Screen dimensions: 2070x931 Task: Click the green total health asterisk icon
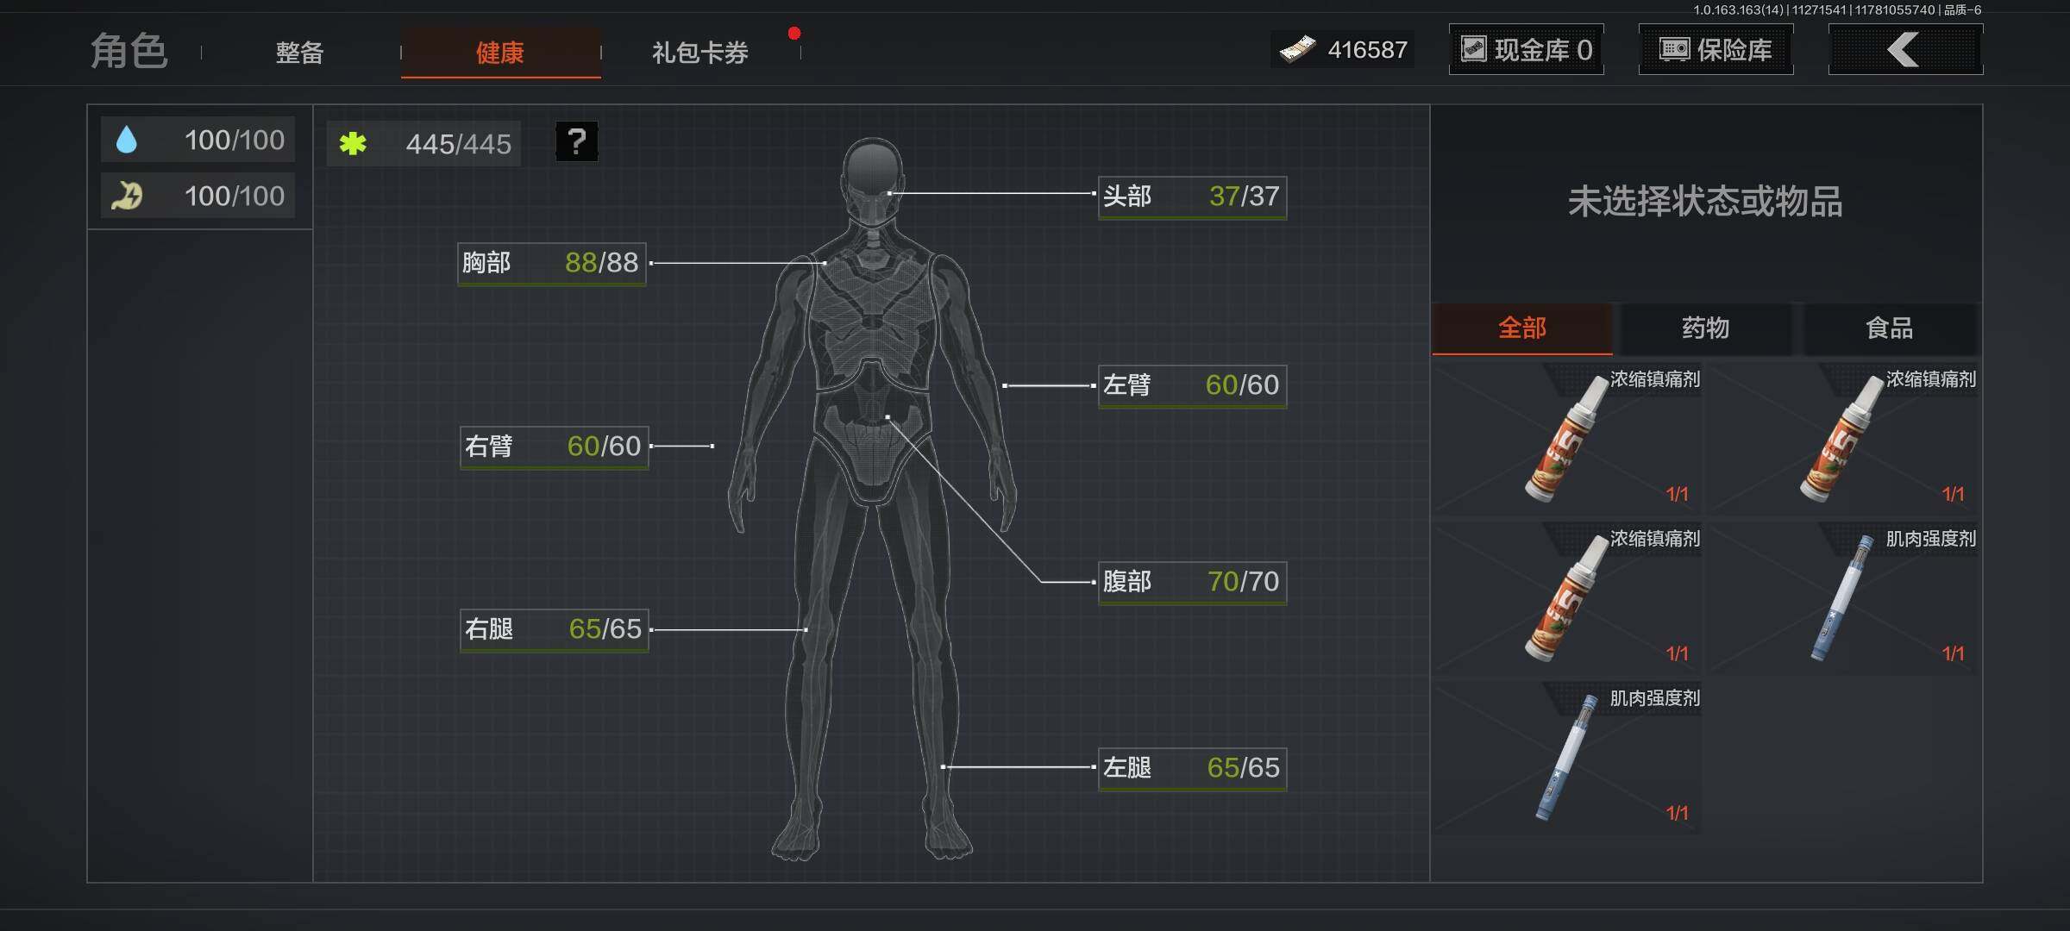pyautogui.click(x=353, y=144)
